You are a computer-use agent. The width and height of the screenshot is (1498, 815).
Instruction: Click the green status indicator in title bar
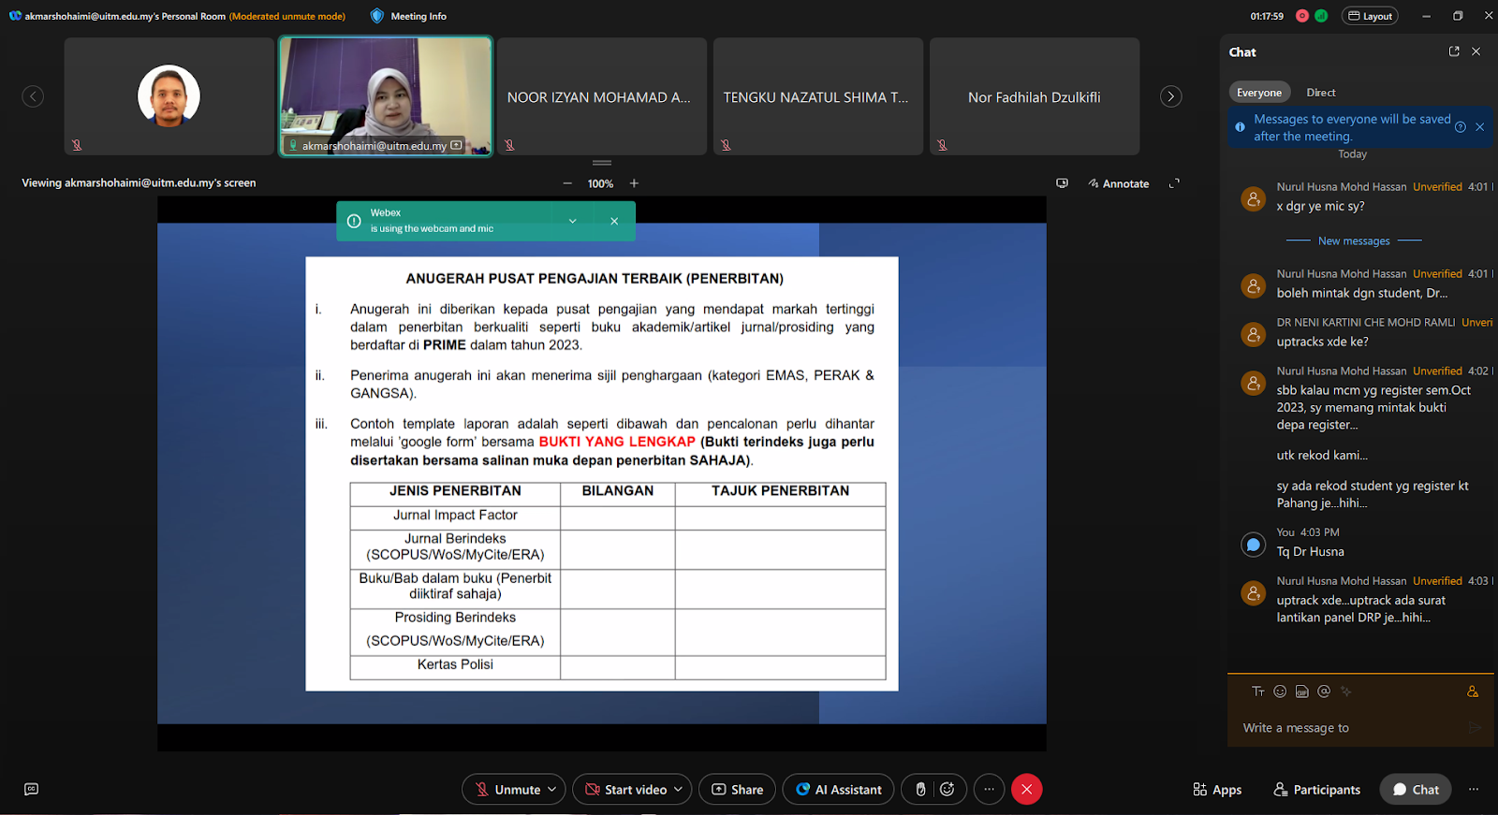tap(1321, 16)
